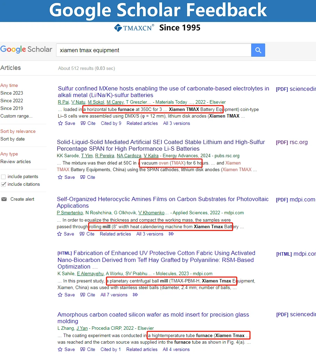Expand more options for UV Protective Cotton article
This screenshot has height=359, width=316.
[136, 295]
